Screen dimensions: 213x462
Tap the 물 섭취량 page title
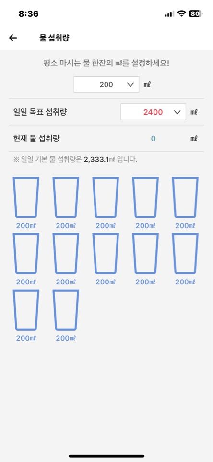pyautogui.click(x=54, y=38)
